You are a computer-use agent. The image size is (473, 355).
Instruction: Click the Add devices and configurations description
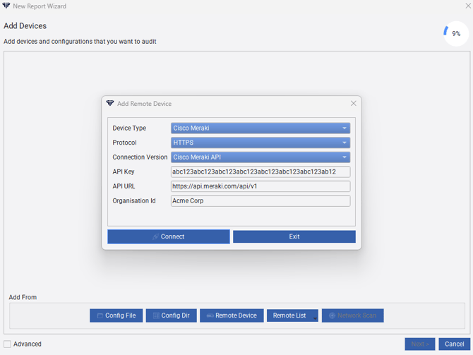(x=80, y=42)
